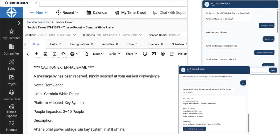The image size is (280, 134).
Task: Switch to the Expenses tab
Action: tap(155, 44)
